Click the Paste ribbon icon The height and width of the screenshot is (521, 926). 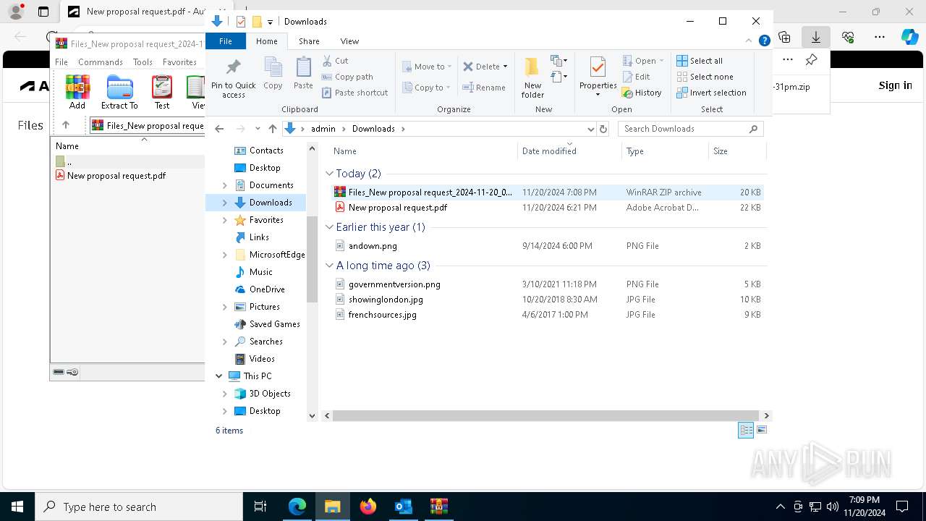(303, 73)
